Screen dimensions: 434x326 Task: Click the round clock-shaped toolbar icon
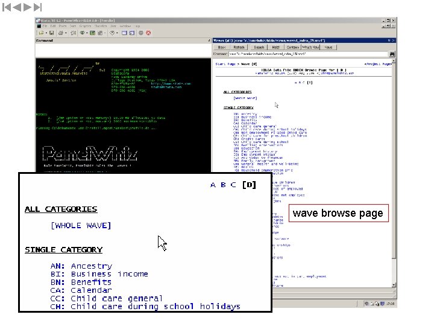click(x=112, y=33)
